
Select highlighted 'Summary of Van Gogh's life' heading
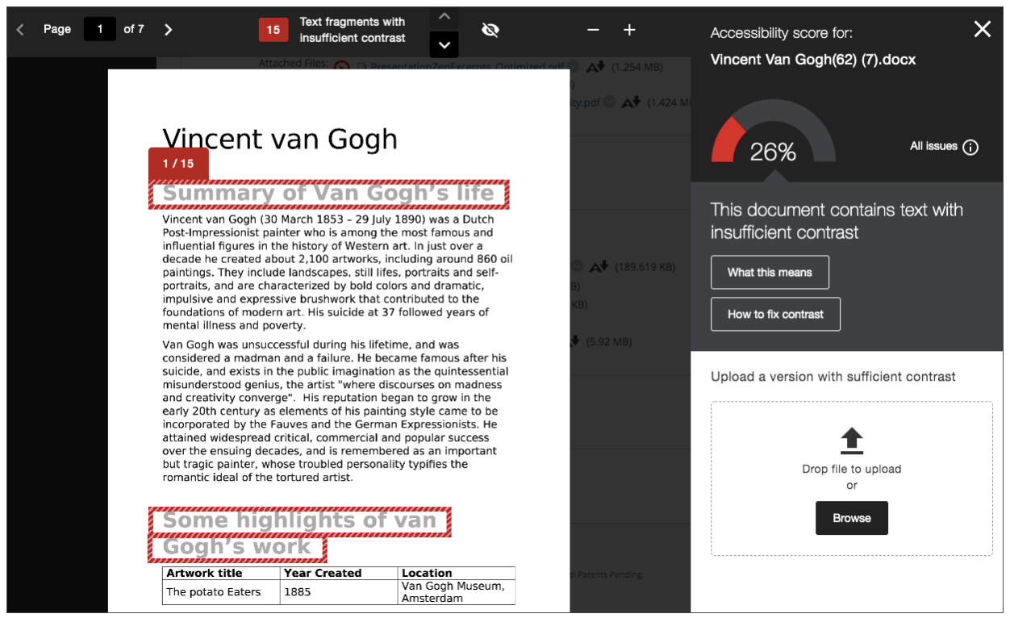pos(328,194)
